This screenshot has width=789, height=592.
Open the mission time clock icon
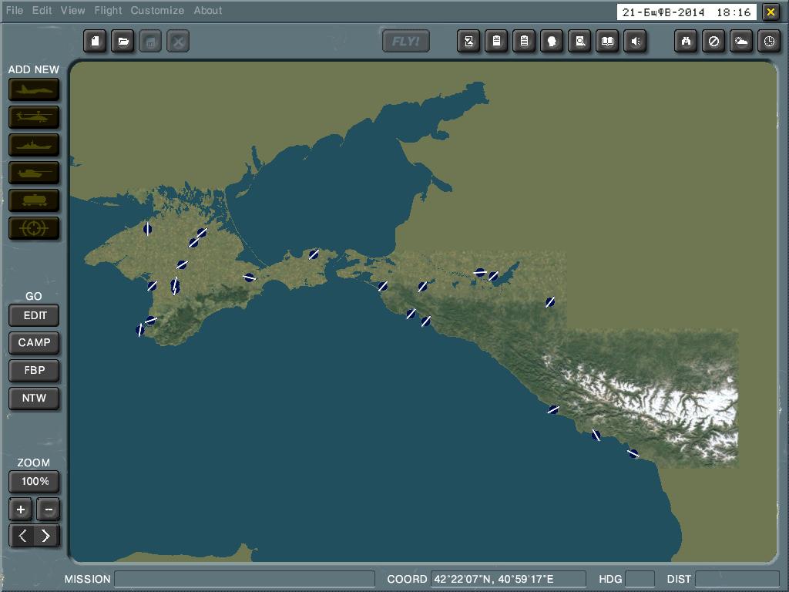click(769, 42)
